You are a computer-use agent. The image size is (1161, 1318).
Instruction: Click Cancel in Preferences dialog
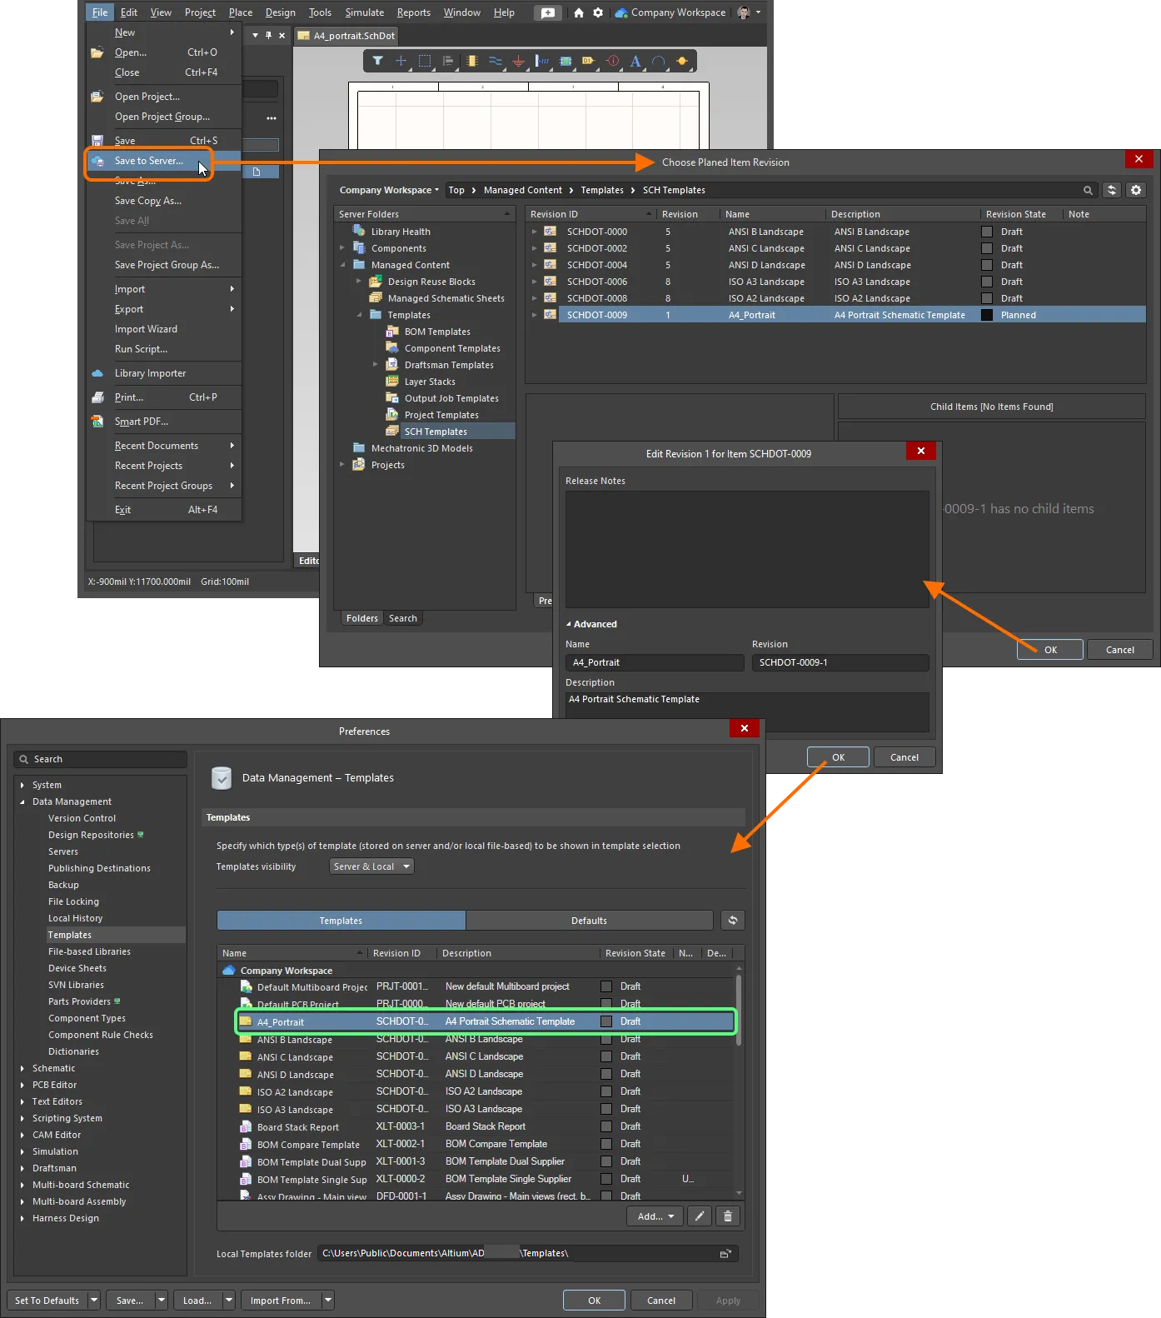[661, 1301]
